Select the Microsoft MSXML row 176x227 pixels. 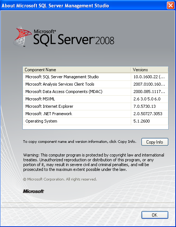click(96, 99)
